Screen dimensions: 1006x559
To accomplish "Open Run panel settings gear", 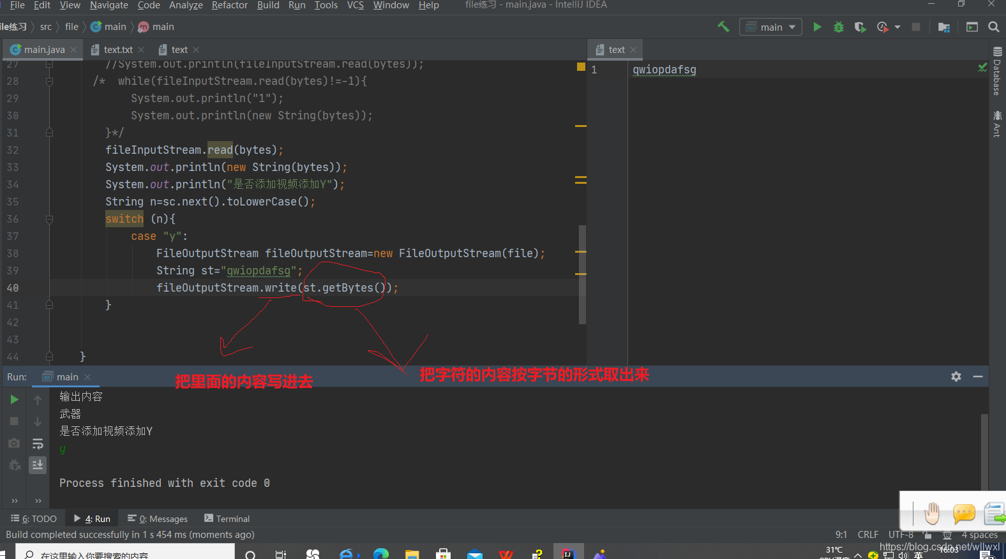I will [956, 376].
